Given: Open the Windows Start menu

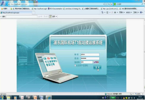Looking at the screenshot, I should pyautogui.click(x=2, y=98).
